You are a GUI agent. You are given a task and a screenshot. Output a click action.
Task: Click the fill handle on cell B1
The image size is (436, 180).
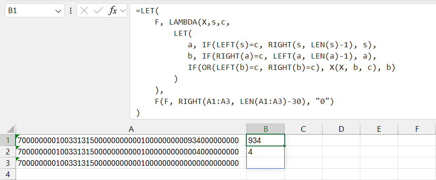[x=285, y=146]
